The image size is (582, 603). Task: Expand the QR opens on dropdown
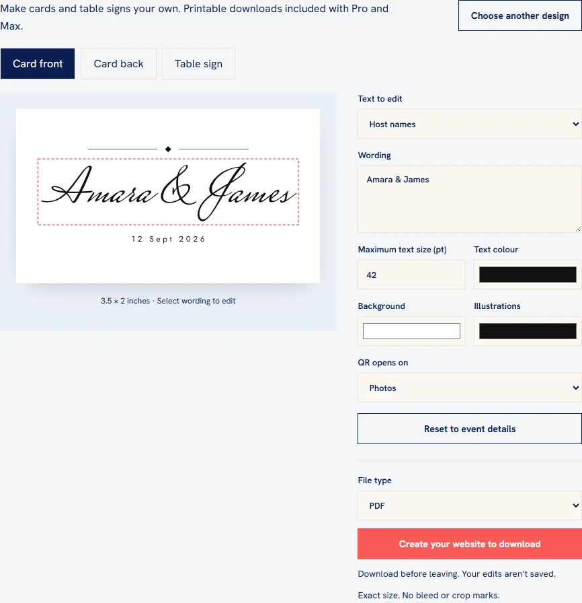[470, 388]
